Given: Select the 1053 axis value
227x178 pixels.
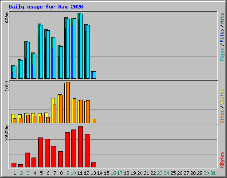Looking at the screenshot, I should click(x=7, y=86).
